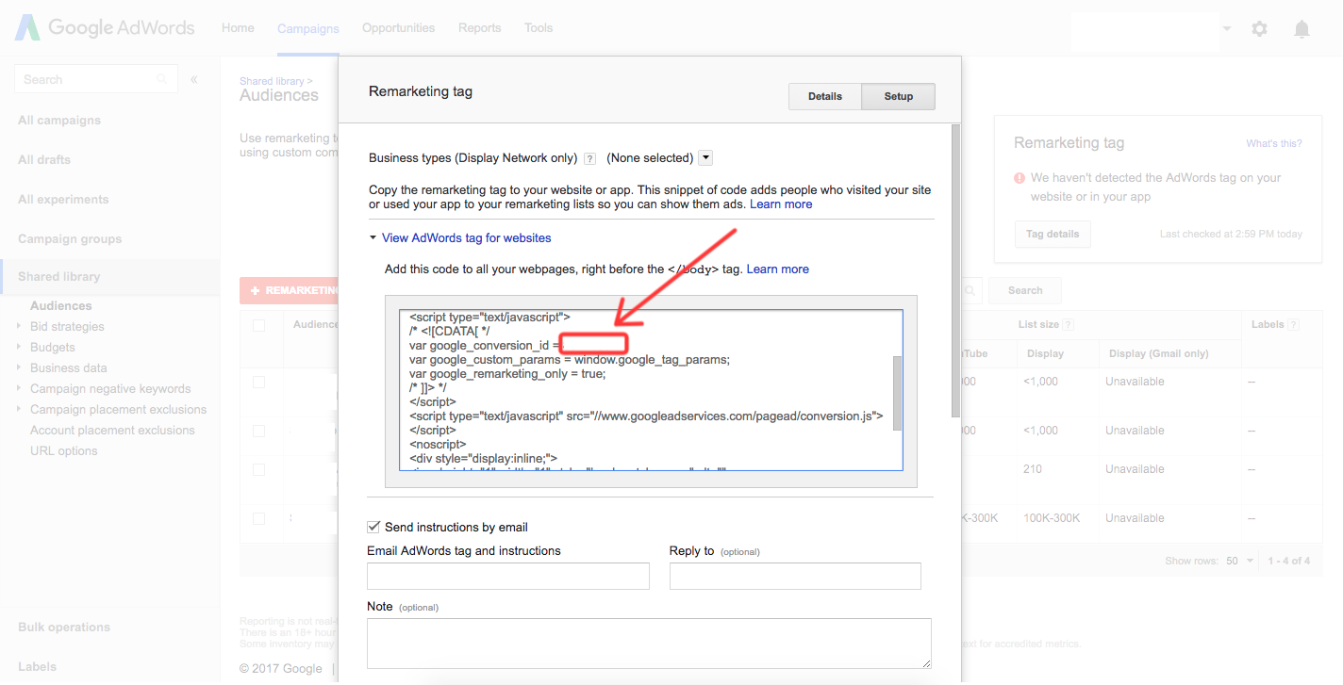
Task: Expand Campaign negative keywords
Action: pos(19,388)
